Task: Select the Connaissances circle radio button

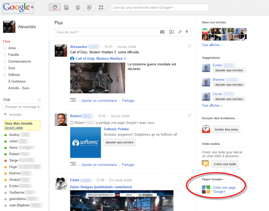Action: [x=5, y=61]
